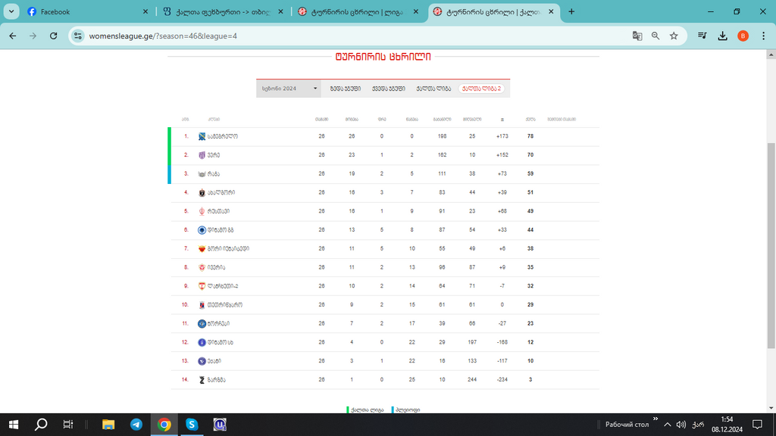The width and height of the screenshot is (776, 436).
Task: Click the points value 78
Action: (530, 136)
